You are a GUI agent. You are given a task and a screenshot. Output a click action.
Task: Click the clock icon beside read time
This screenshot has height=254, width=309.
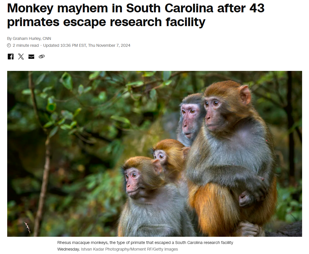point(9,45)
